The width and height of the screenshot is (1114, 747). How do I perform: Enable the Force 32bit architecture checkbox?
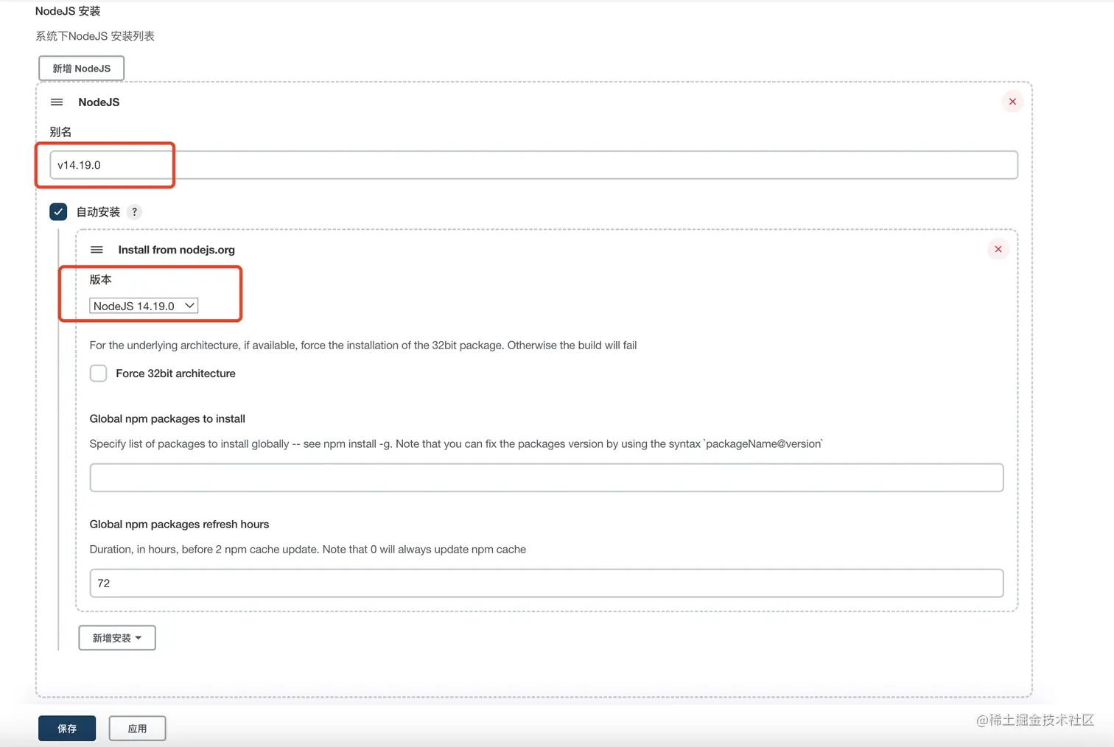click(98, 373)
